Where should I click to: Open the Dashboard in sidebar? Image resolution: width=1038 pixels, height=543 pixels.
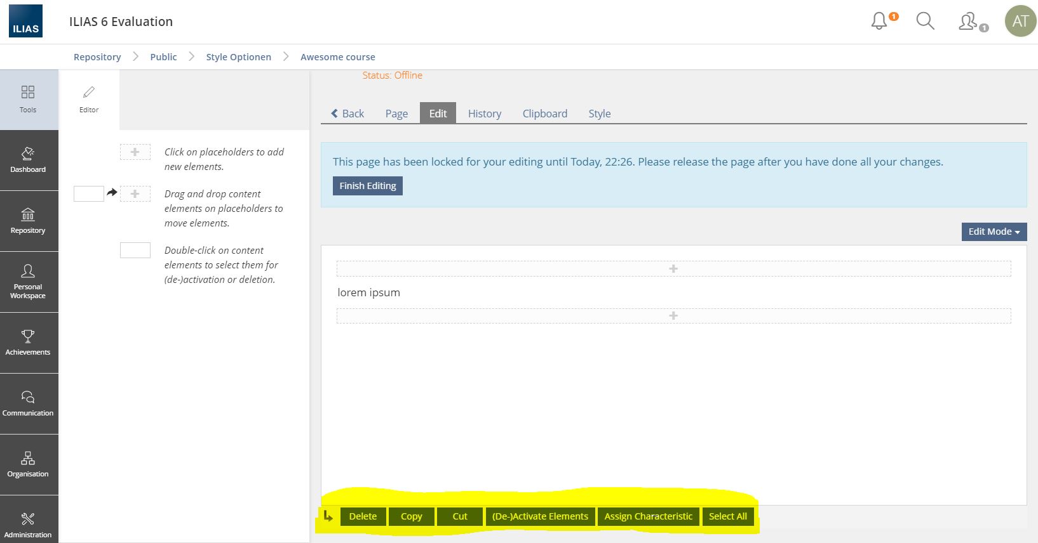(x=28, y=160)
